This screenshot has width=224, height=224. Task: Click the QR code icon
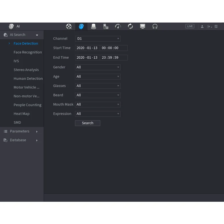point(216,27)
